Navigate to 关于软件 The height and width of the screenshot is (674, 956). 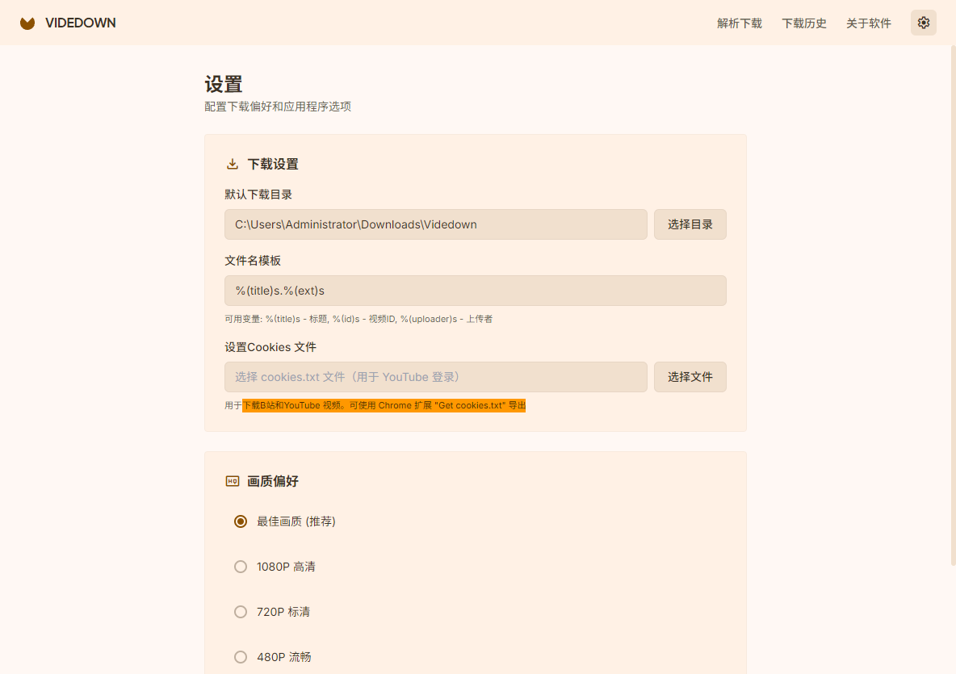(x=869, y=23)
